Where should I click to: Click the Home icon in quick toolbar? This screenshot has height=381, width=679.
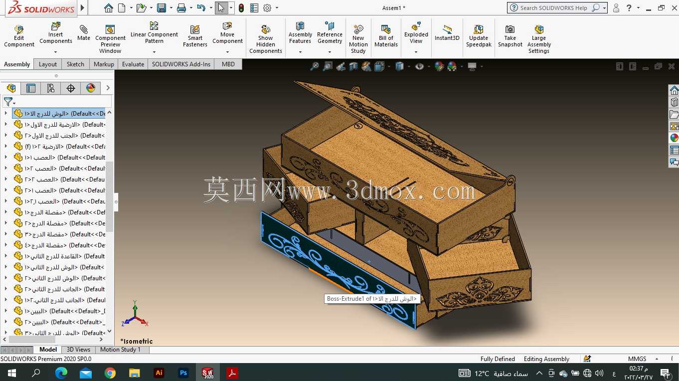[x=109, y=8]
